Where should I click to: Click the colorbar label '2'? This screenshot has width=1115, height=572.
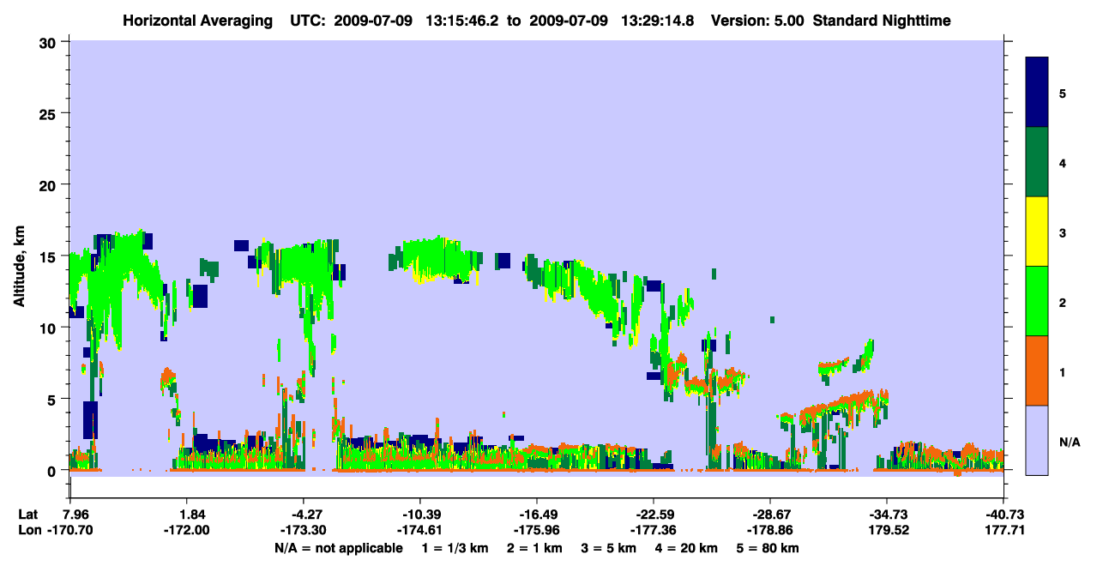pyautogui.click(x=1062, y=302)
